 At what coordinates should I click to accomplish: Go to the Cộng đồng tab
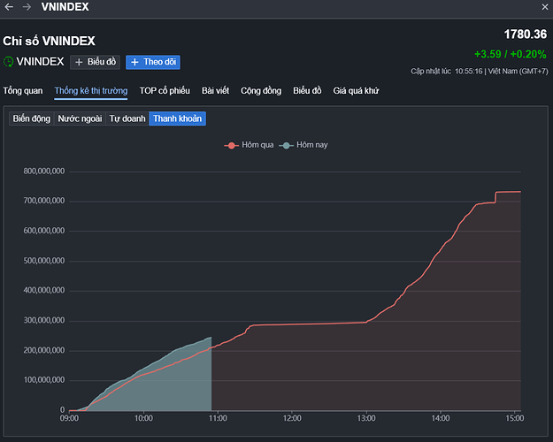261,90
